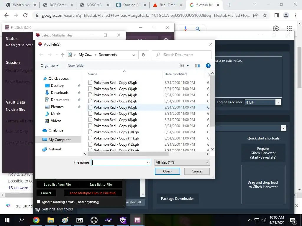This screenshot has width=302, height=226.
Task: Expand the File name history dropdown arrow
Action: point(148,162)
